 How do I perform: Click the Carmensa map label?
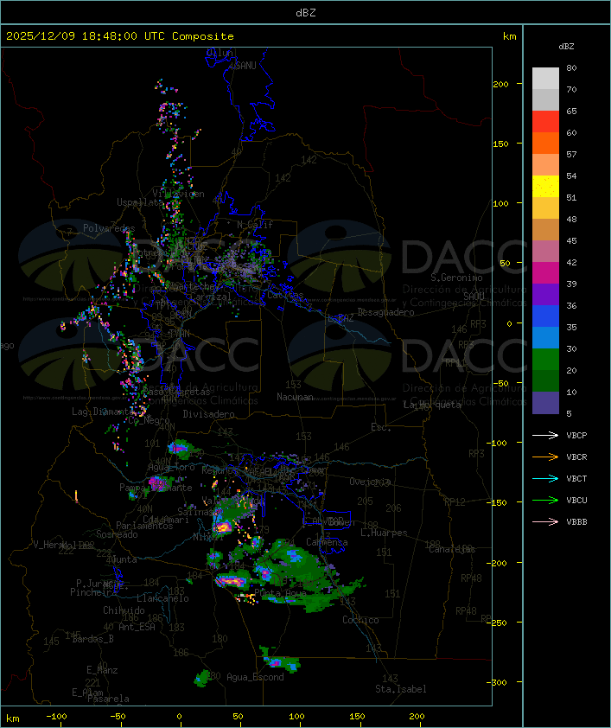tap(327, 542)
